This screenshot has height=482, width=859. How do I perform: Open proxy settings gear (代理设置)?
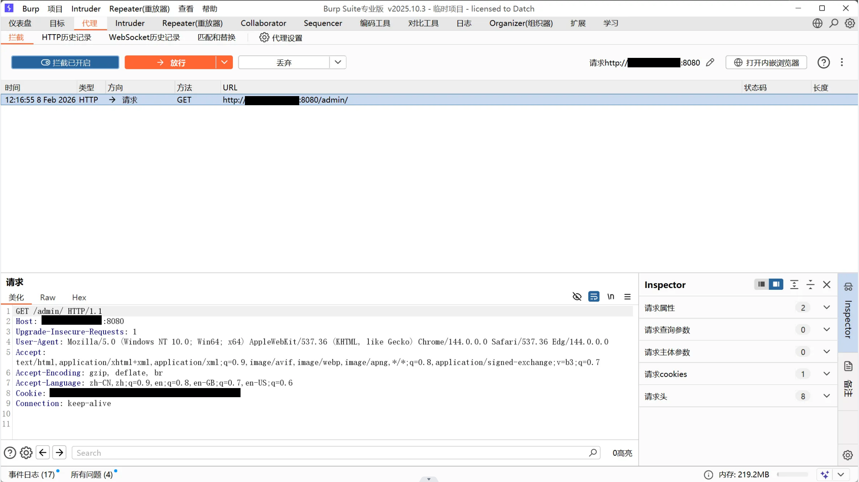pos(264,37)
